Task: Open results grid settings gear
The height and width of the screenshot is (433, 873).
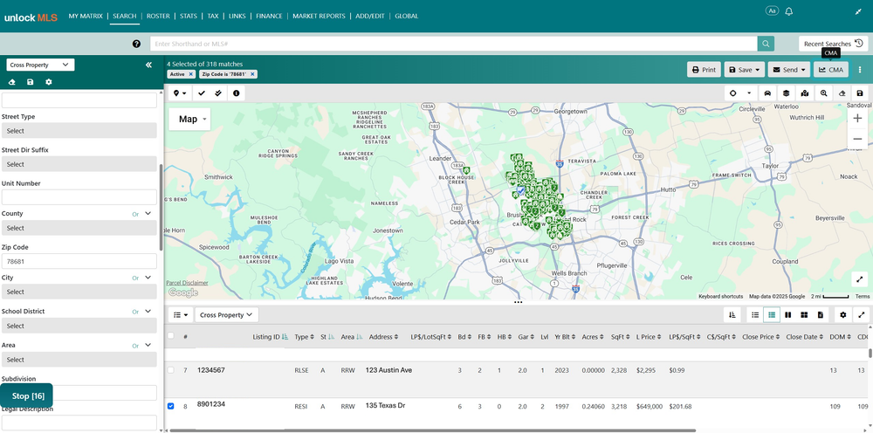Action: click(843, 314)
